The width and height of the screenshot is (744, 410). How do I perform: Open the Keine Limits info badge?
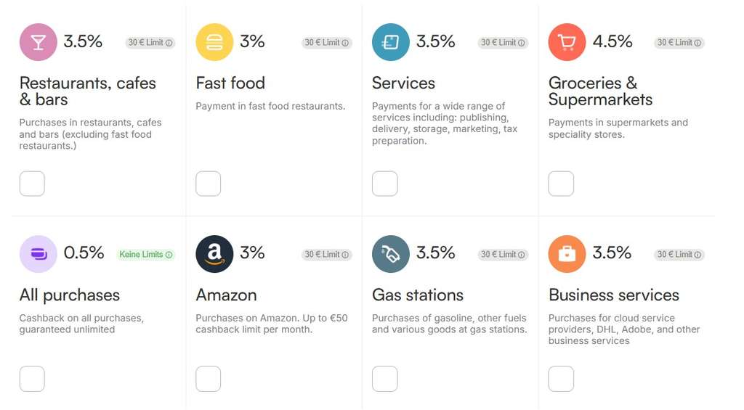[145, 255]
